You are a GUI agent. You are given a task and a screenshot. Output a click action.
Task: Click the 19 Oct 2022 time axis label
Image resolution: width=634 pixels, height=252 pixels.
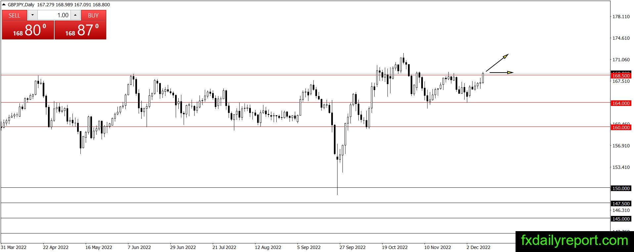coord(395,247)
